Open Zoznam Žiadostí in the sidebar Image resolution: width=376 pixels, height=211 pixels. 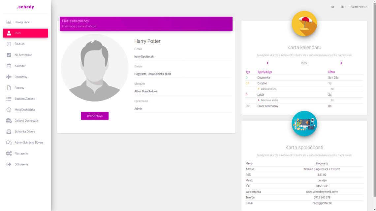coord(25,99)
